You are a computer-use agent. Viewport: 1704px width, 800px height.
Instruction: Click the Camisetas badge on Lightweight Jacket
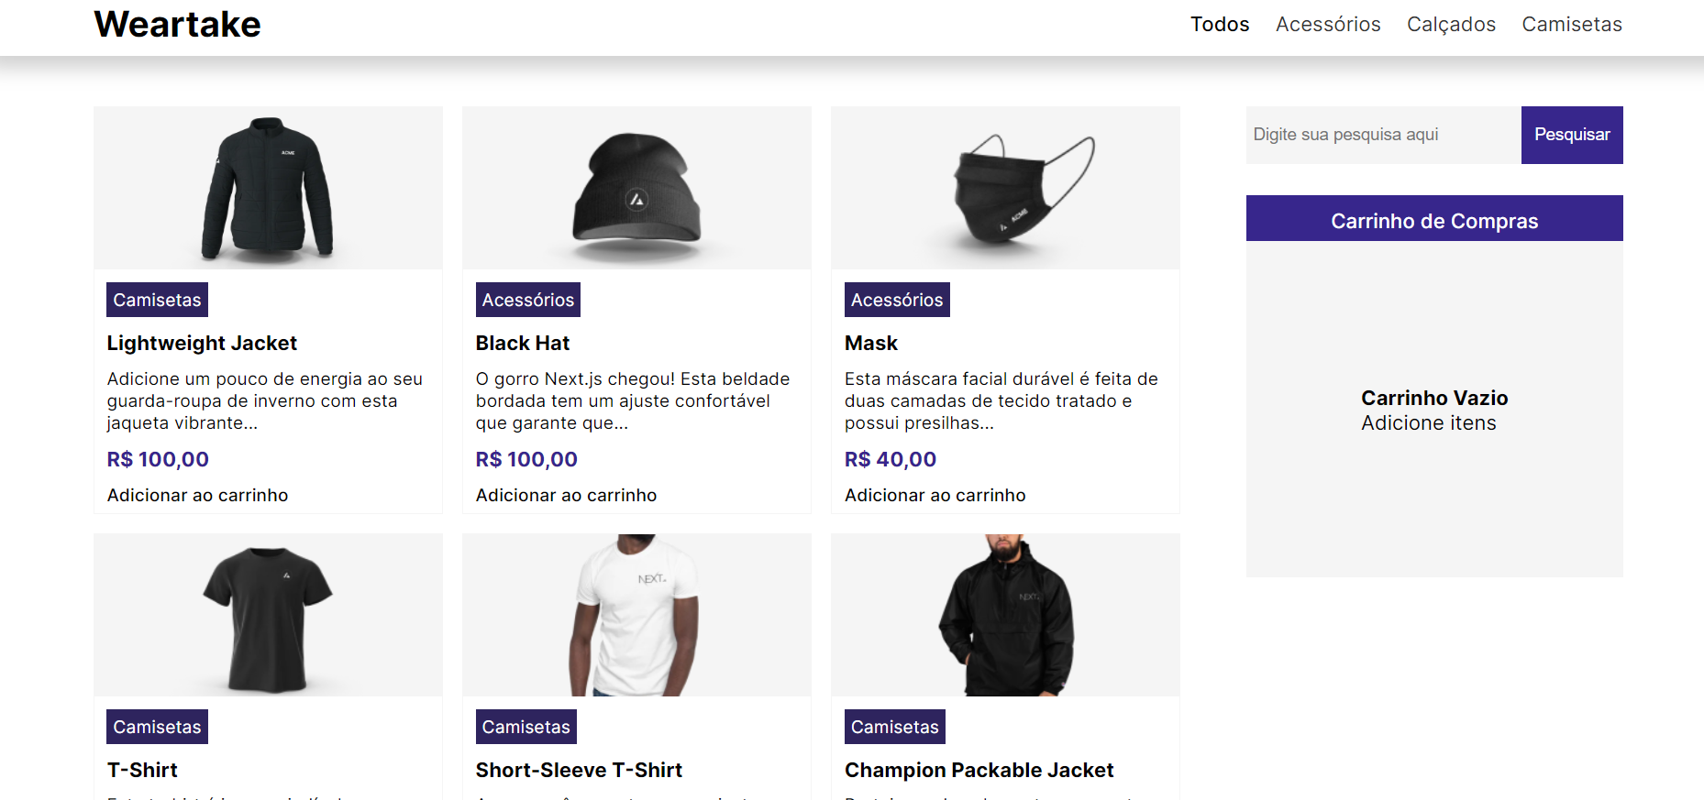coord(156,299)
